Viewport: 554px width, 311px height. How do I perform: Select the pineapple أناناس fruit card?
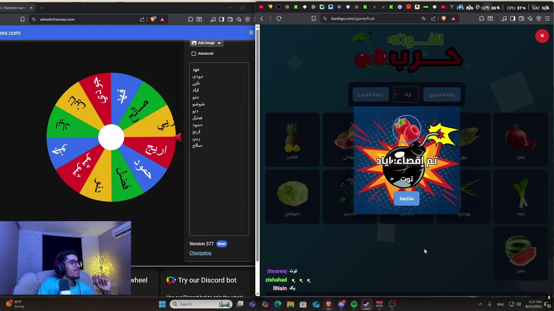pyautogui.click(x=293, y=140)
